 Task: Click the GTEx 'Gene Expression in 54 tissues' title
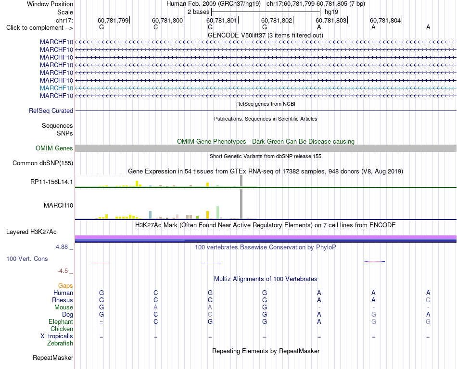coord(266,171)
